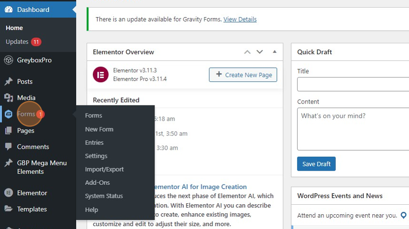Click the Posts pushpin icon

click(x=9, y=82)
